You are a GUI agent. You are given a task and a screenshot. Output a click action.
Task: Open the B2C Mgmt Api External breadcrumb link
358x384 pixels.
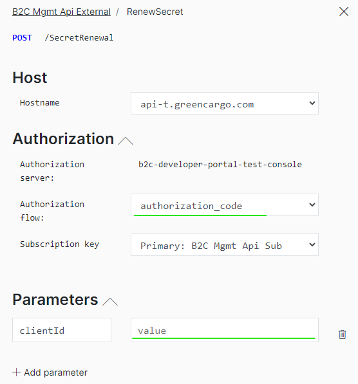pyautogui.click(x=61, y=12)
